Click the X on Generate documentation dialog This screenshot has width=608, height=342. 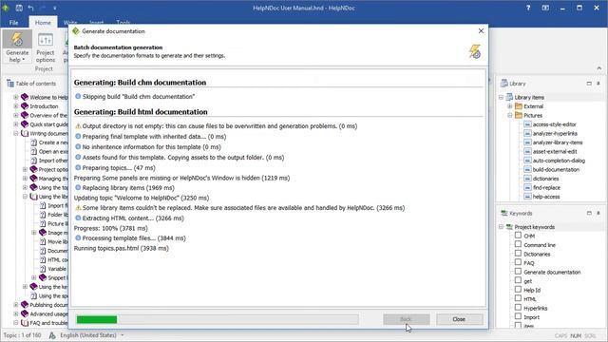click(x=481, y=31)
